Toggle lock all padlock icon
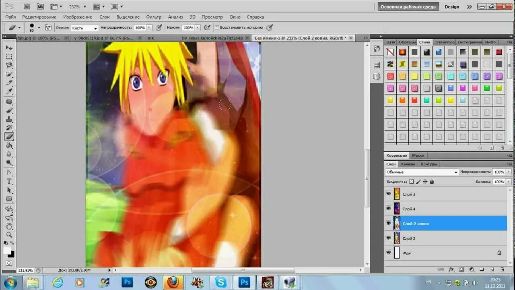Screen dimensions: 515x290 (432, 182)
